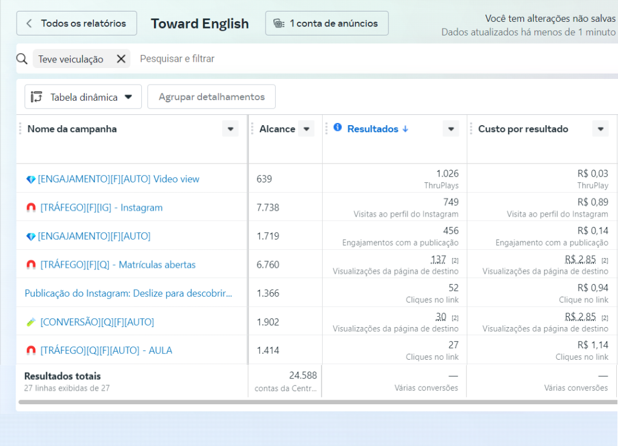This screenshot has width=618, height=446.
Task: Click the test tube icon for CONVERSÃO campaign
Action: coord(31,322)
